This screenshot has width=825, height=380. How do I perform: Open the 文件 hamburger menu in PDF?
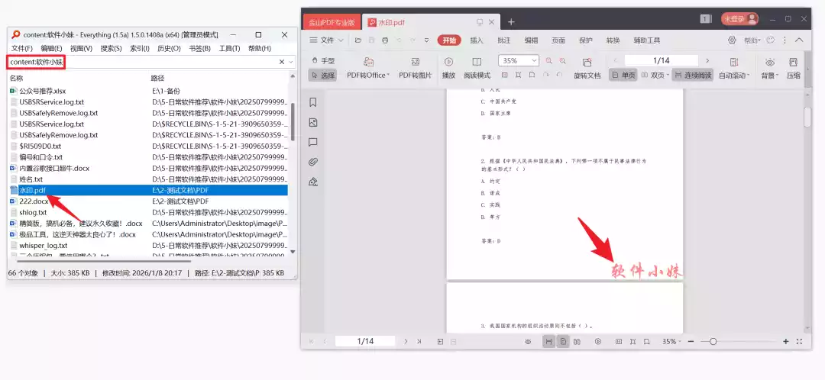tap(326, 40)
